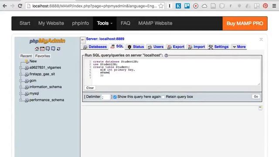Open the Users tab

pos(156,47)
